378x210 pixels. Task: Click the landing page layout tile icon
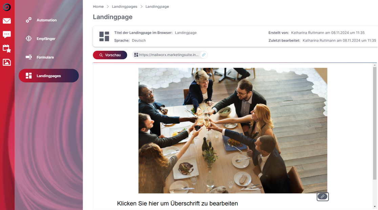click(x=104, y=36)
